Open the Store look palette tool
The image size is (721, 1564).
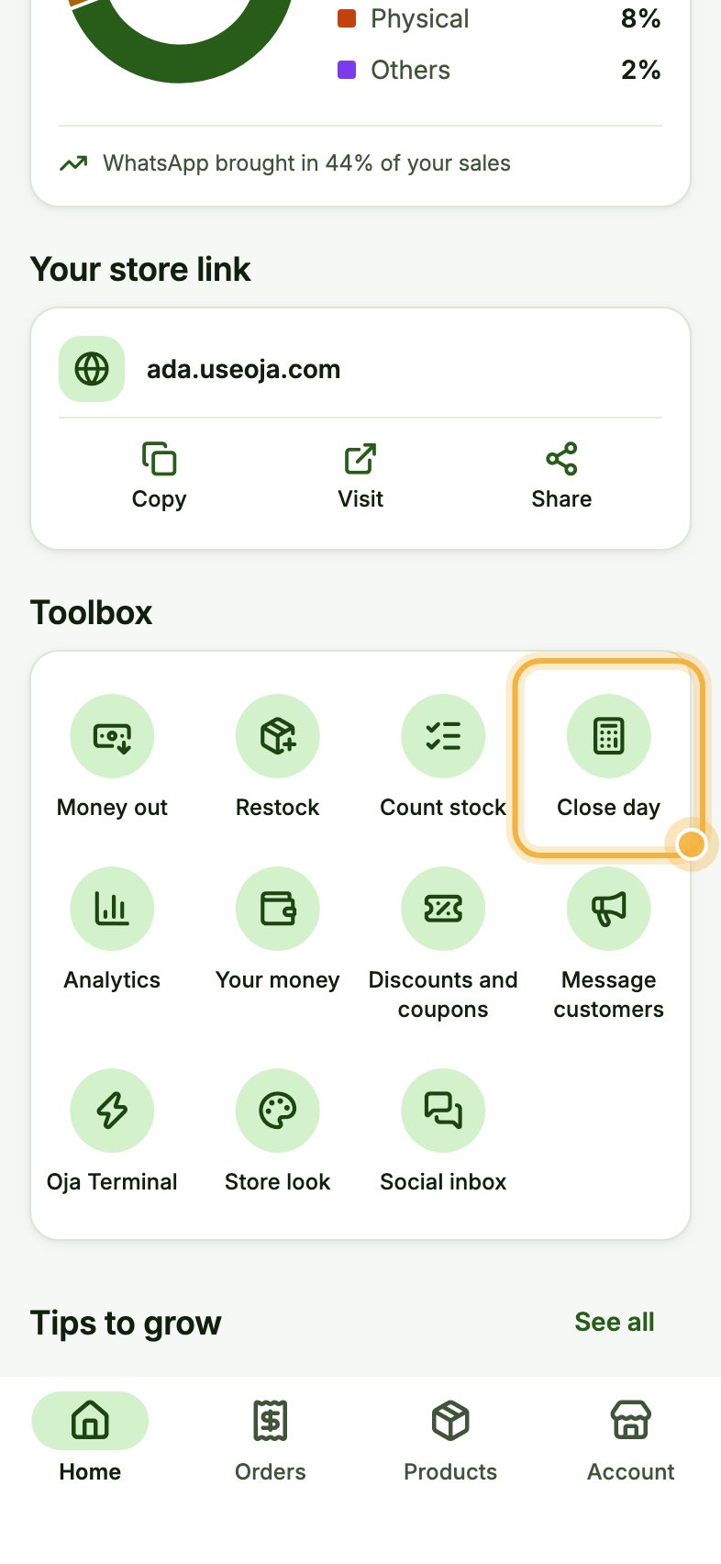pos(278,1132)
